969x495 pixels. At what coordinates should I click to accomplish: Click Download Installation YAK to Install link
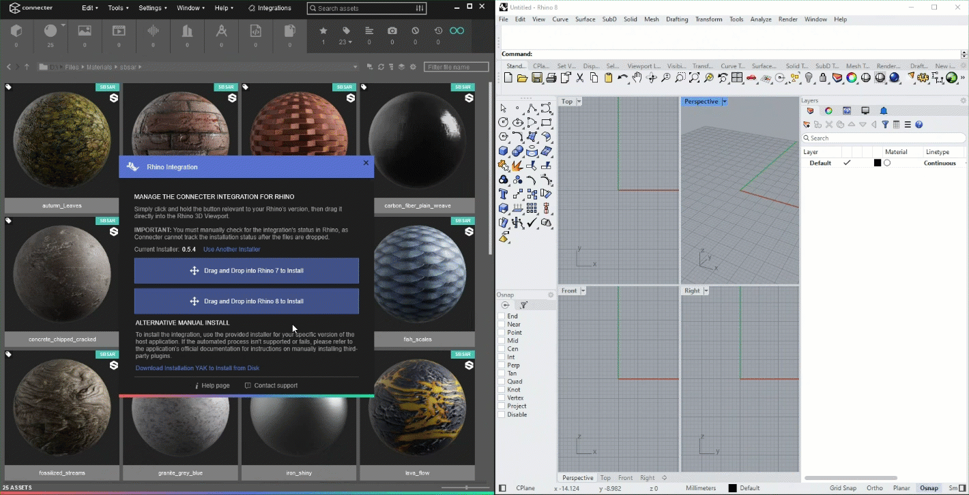[197, 368]
